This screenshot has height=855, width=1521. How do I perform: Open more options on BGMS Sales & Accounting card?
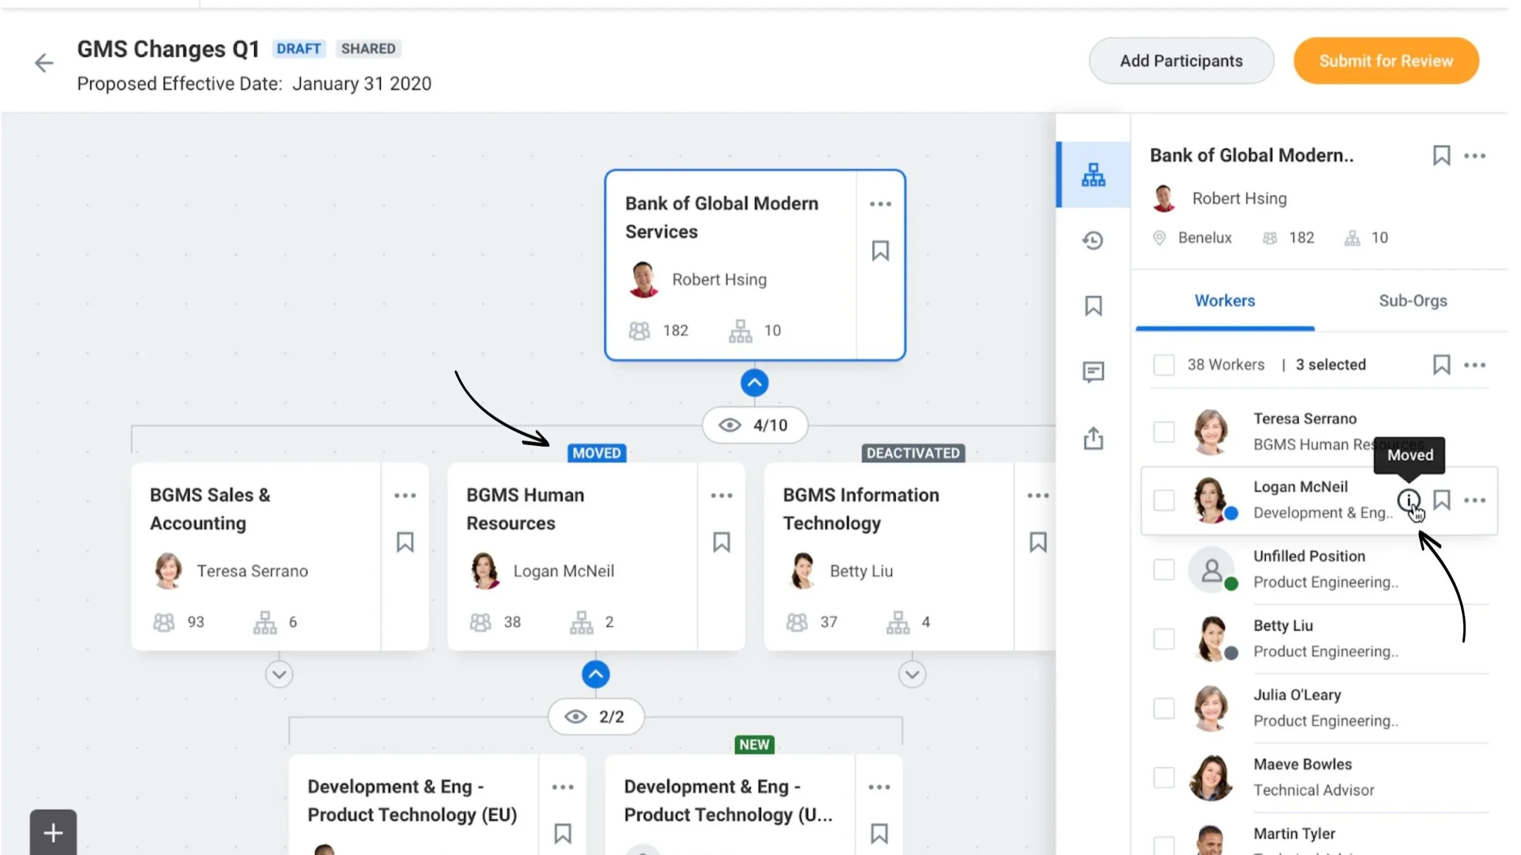click(x=405, y=496)
